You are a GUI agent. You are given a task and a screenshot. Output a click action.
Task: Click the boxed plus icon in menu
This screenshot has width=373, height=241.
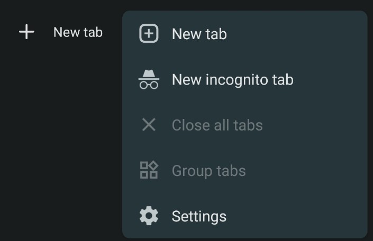pyautogui.click(x=149, y=34)
